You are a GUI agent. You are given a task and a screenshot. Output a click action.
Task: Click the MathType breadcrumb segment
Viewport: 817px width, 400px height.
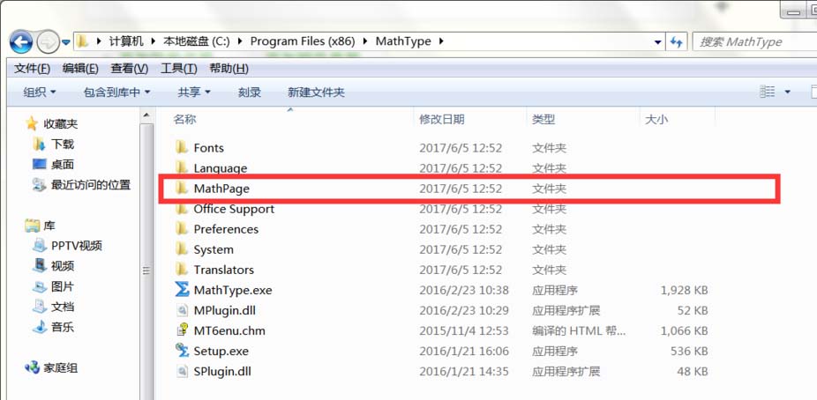pos(403,41)
